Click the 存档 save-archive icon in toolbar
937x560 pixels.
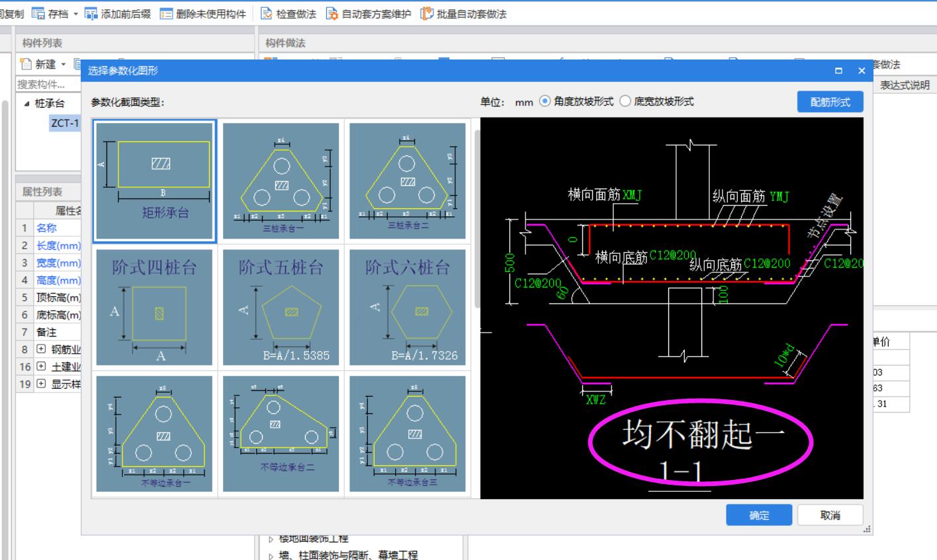[x=38, y=13]
